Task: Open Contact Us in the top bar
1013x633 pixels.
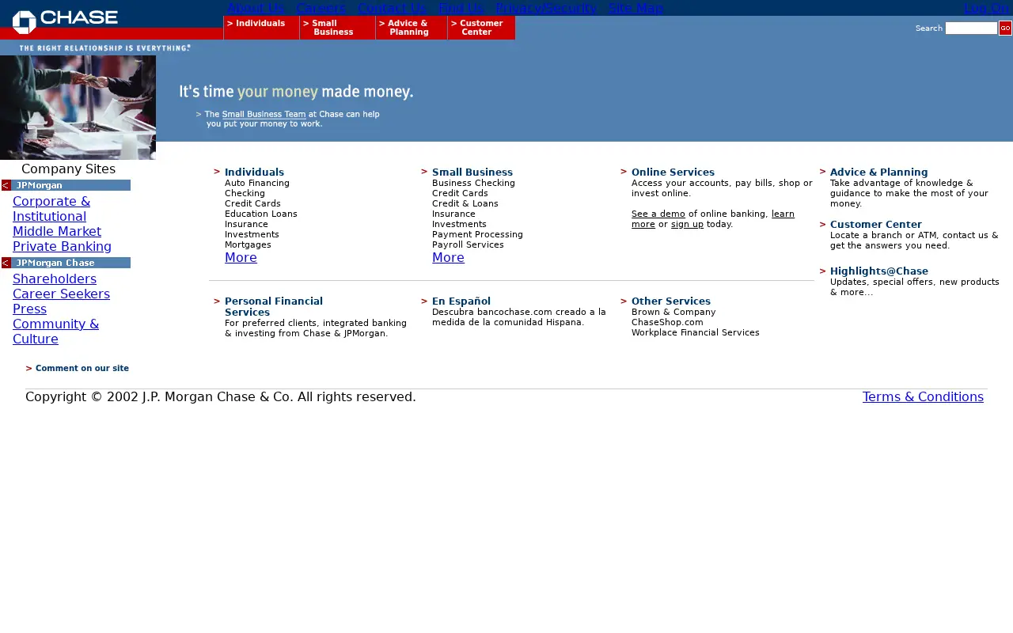Action: point(392,8)
